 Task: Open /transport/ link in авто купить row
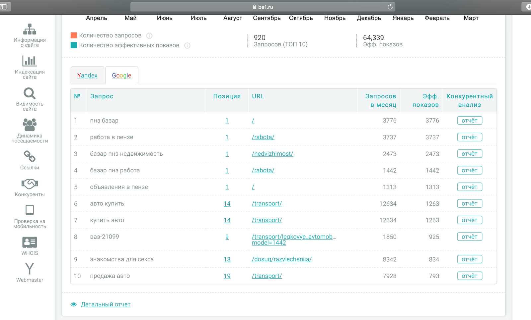click(x=267, y=203)
